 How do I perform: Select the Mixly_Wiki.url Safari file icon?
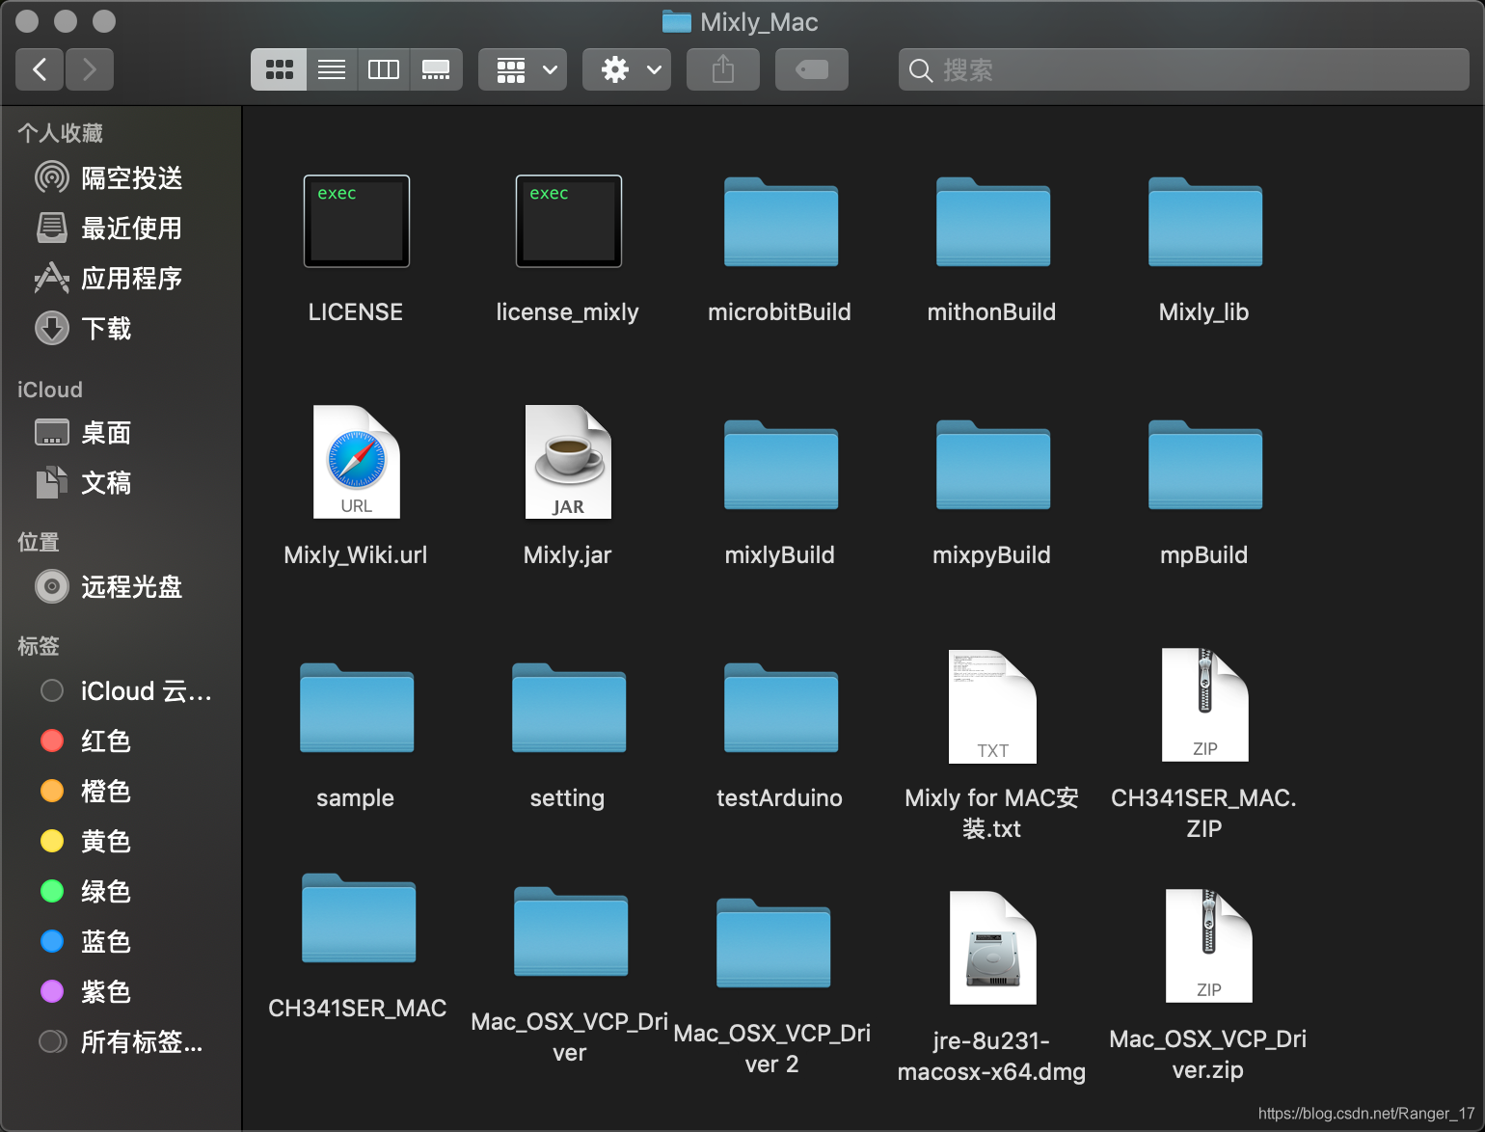(x=357, y=462)
